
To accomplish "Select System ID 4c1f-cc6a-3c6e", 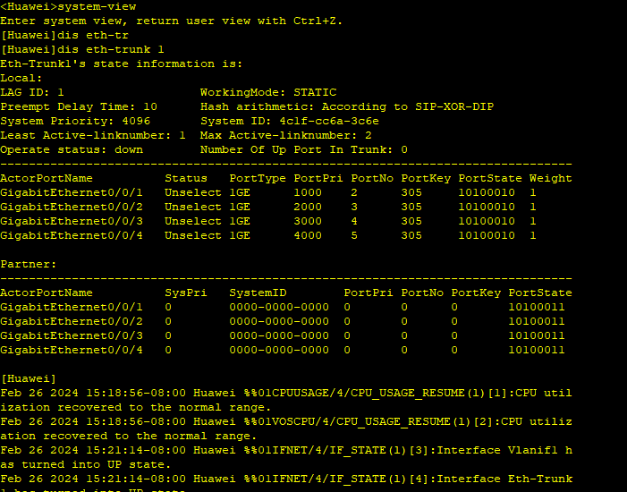I will coord(290,121).
